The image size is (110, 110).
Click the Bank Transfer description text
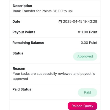pyautogui.click(x=43, y=11)
